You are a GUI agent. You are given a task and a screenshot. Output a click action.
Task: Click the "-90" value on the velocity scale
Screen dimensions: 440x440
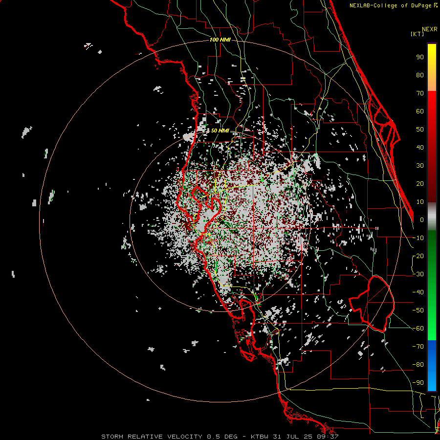pyautogui.click(x=418, y=383)
